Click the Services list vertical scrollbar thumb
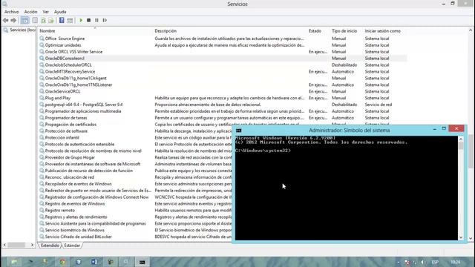 tap(471, 151)
